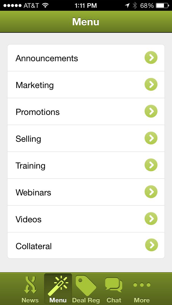
Task: Tap the News crossed-arrows tab icon
Action: (30, 285)
